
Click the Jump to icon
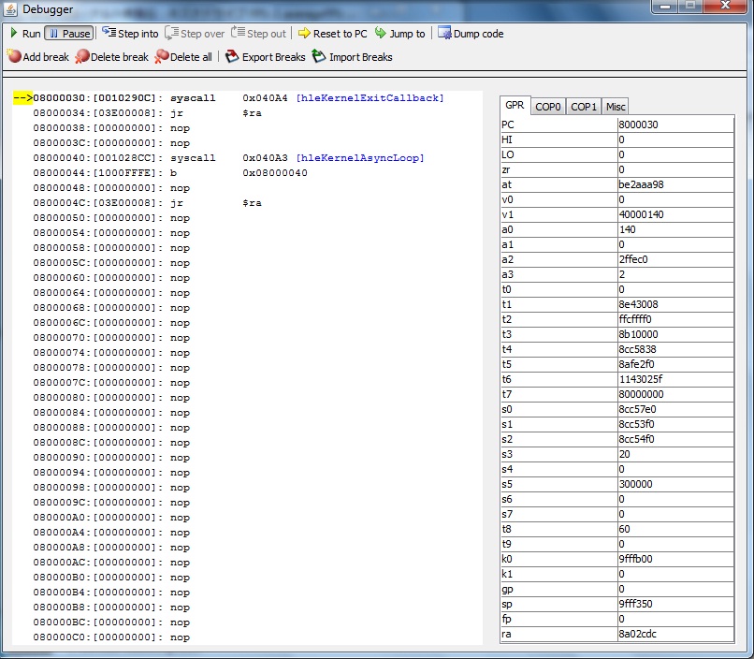tap(381, 34)
